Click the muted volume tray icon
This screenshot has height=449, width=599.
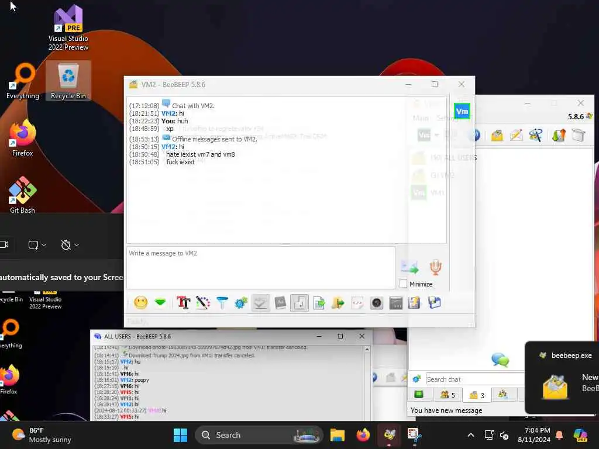(504, 435)
